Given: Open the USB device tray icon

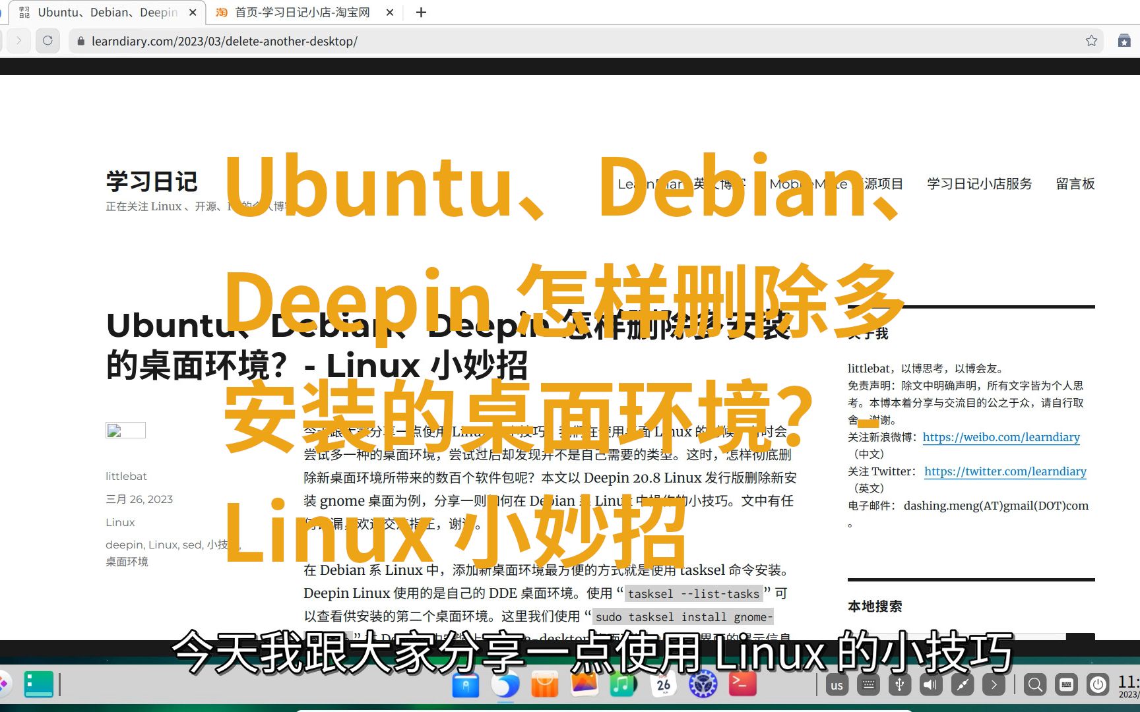Looking at the screenshot, I should coord(899,685).
